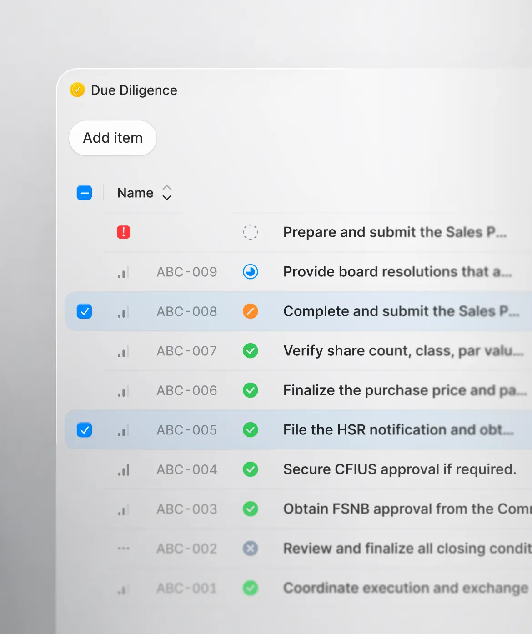Select the ABC-004 identifier
Viewport: 532px width, 634px height.
click(x=187, y=469)
